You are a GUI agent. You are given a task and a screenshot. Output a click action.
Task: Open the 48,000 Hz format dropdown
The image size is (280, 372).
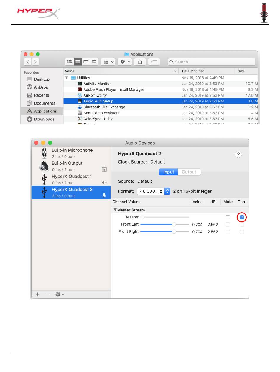click(154, 191)
